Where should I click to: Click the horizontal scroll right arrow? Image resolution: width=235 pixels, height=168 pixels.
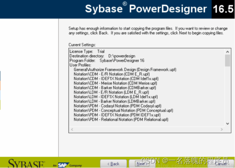click(x=222, y=130)
